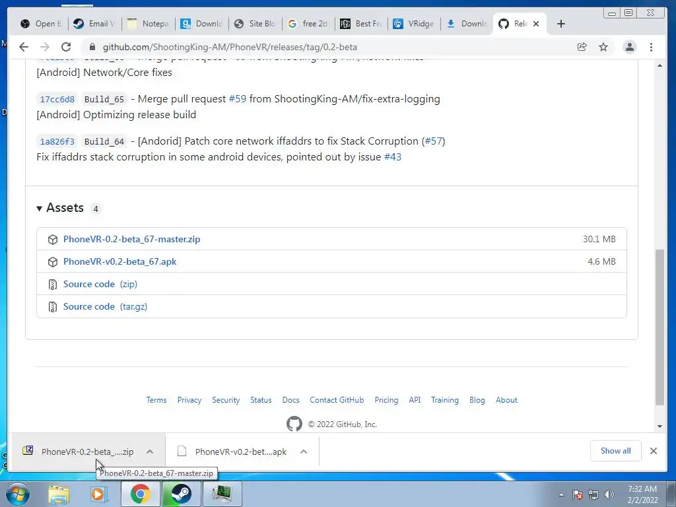This screenshot has width=676, height=507.
Task: Download Source code (tar.gz)
Action: (105, 306)
